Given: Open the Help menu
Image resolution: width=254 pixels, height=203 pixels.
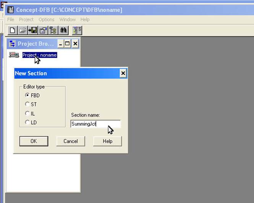Looking at the screenshot, I should tap(85, 19).
